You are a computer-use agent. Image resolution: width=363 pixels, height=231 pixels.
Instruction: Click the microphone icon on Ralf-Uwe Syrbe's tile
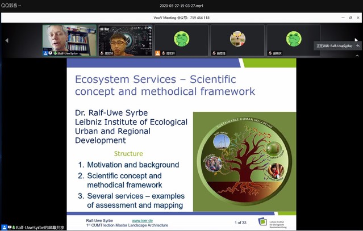(x=55, y=53)
